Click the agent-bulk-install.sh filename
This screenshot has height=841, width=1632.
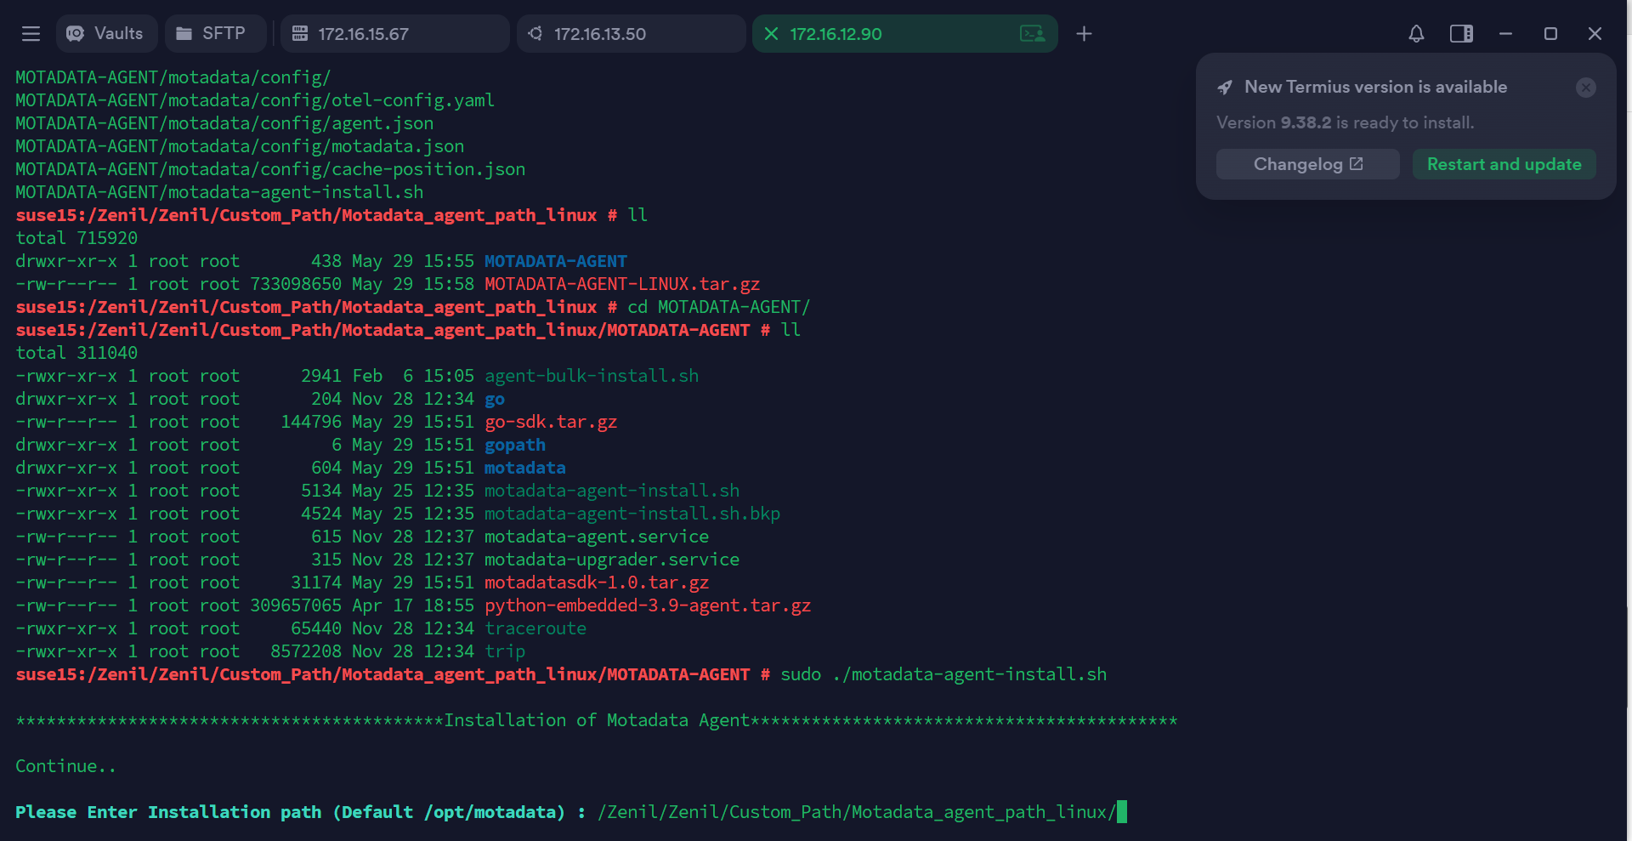(592, 376)
